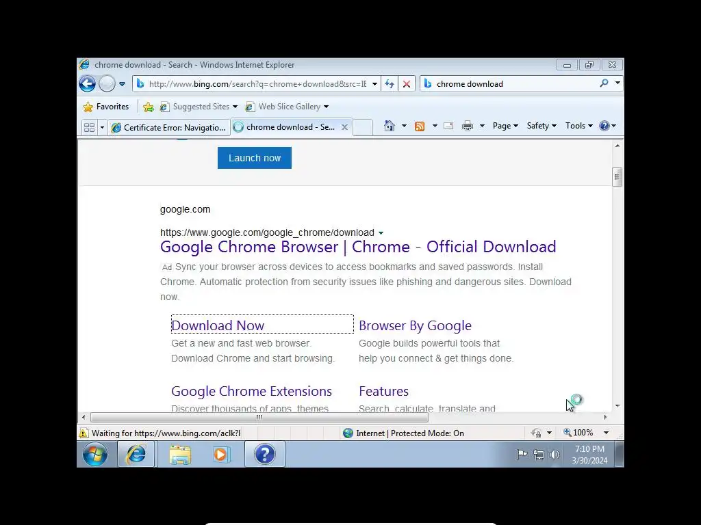
Task: Expand the Print options dropdown arrow
Action: (482, 126)
